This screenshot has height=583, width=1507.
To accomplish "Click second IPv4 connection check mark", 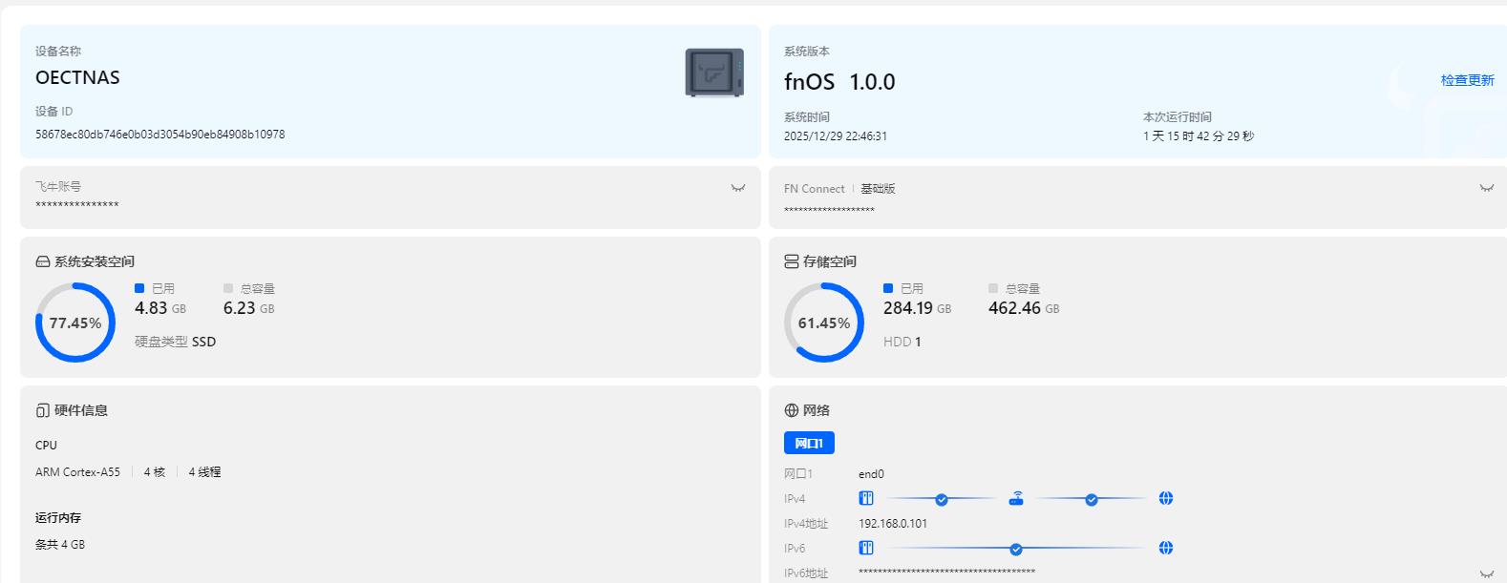I will click(x=1092, y=499).
